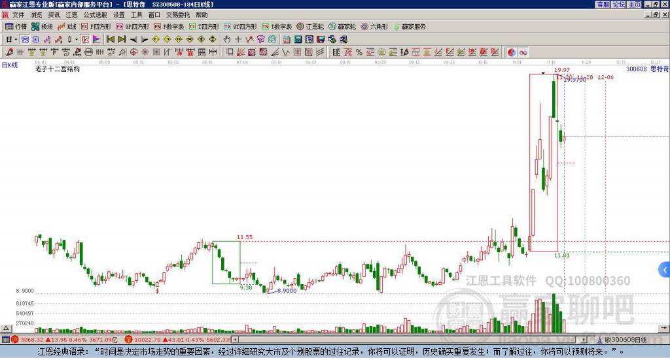Click the 行情 toolbar button
The width and height of the screenshot is (670, 358).
click(x=16, y=26)
